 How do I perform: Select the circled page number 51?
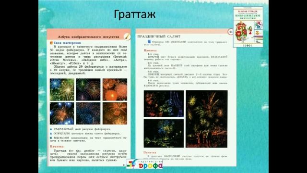[231, 32]
